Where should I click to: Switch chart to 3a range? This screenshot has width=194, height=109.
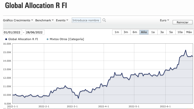(x=162, y=32)
